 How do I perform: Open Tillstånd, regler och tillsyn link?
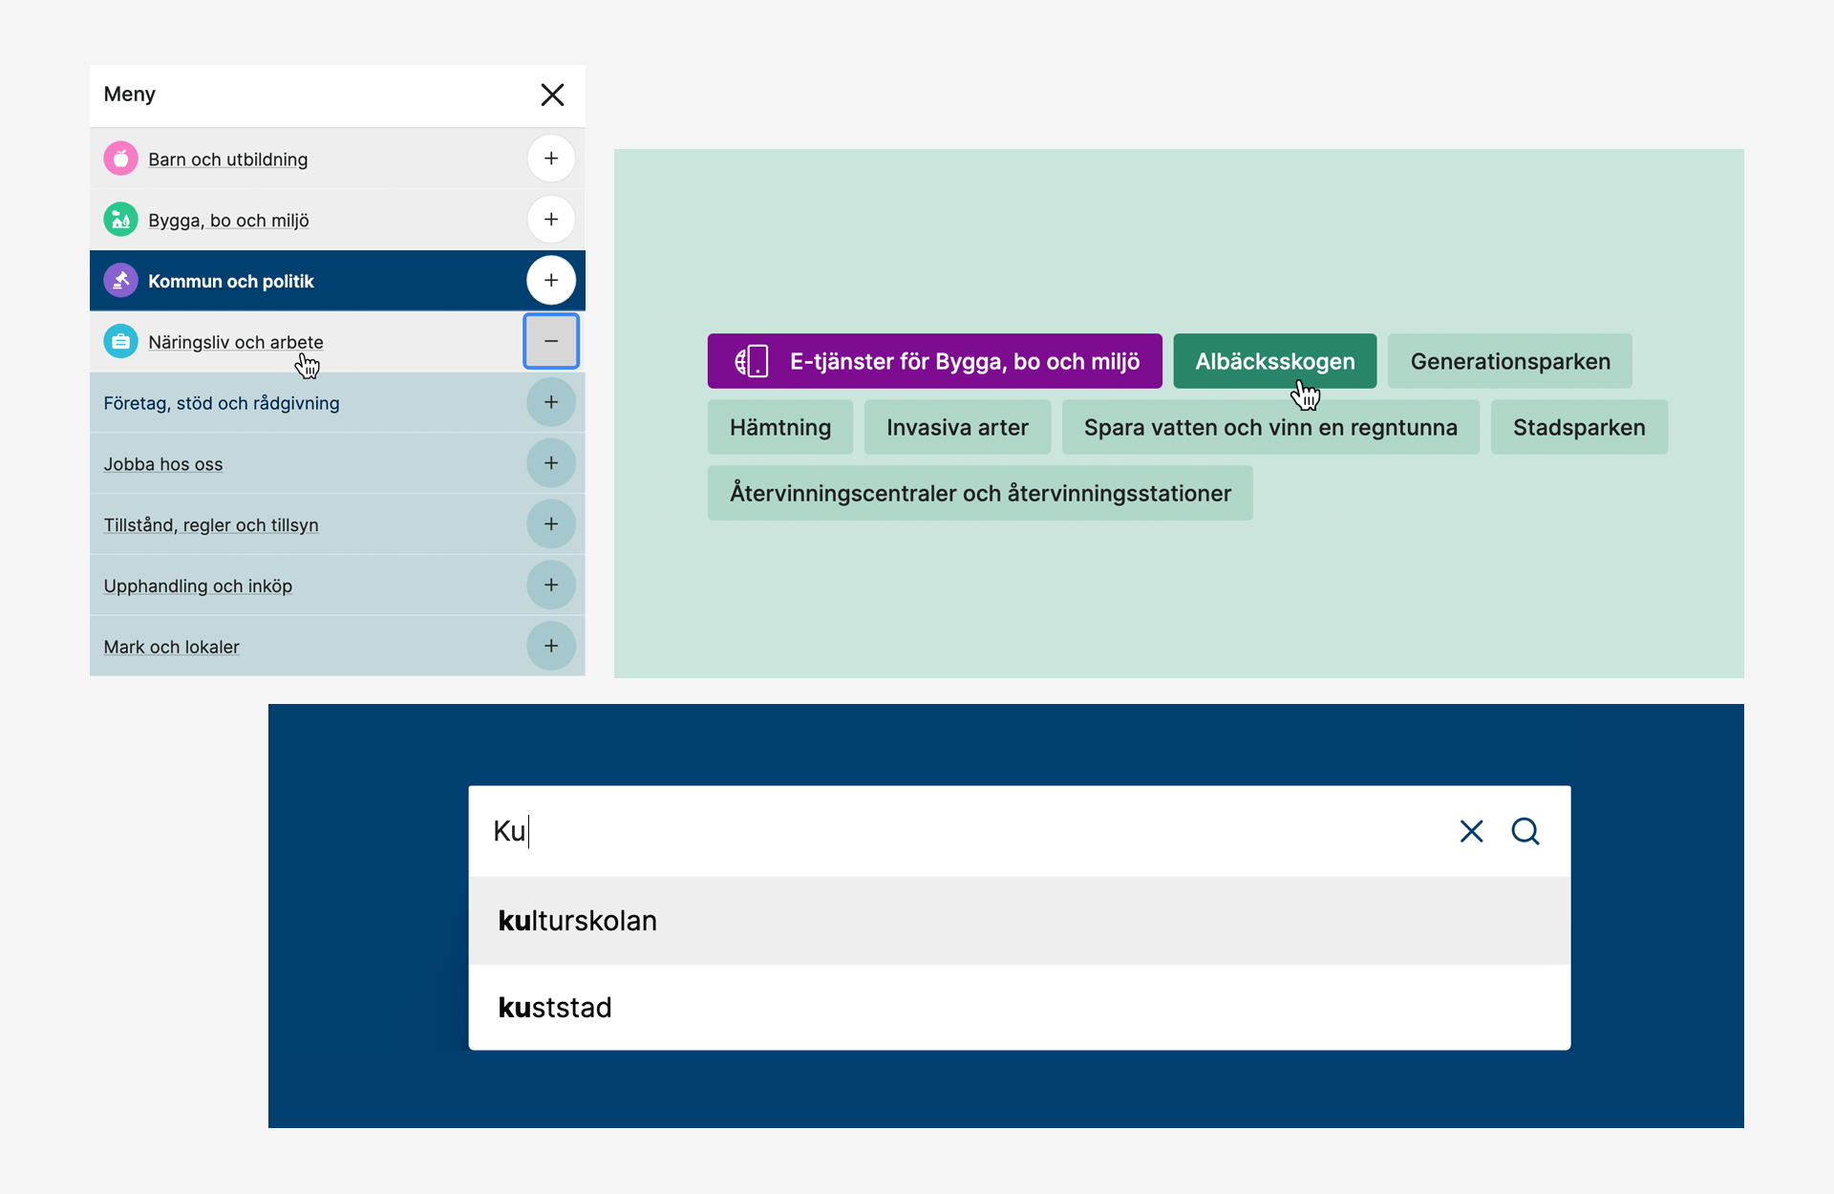[x=211, y=524]
